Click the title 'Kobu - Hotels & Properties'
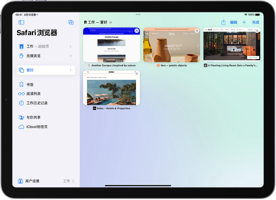This screenshot has height=200, width=276. (114, 108)
